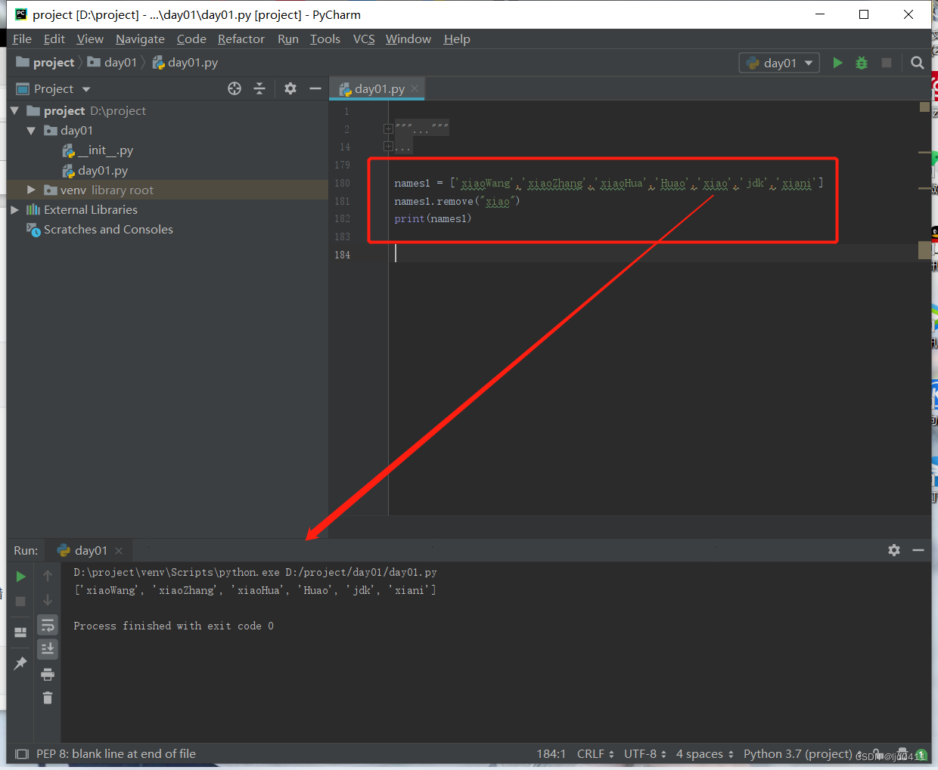The width and height of the screenshot is (938, 770).
Task: Close the day01.py editor tab
Action: click(x=415, y=88)
